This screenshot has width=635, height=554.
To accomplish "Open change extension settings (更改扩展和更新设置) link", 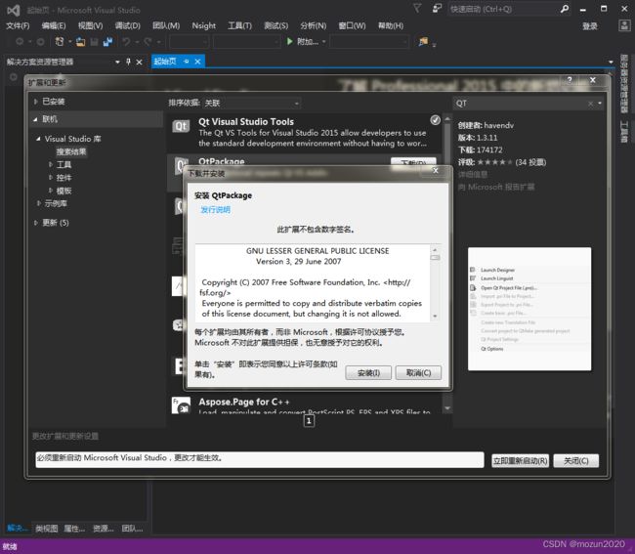I will pos(65,436).
